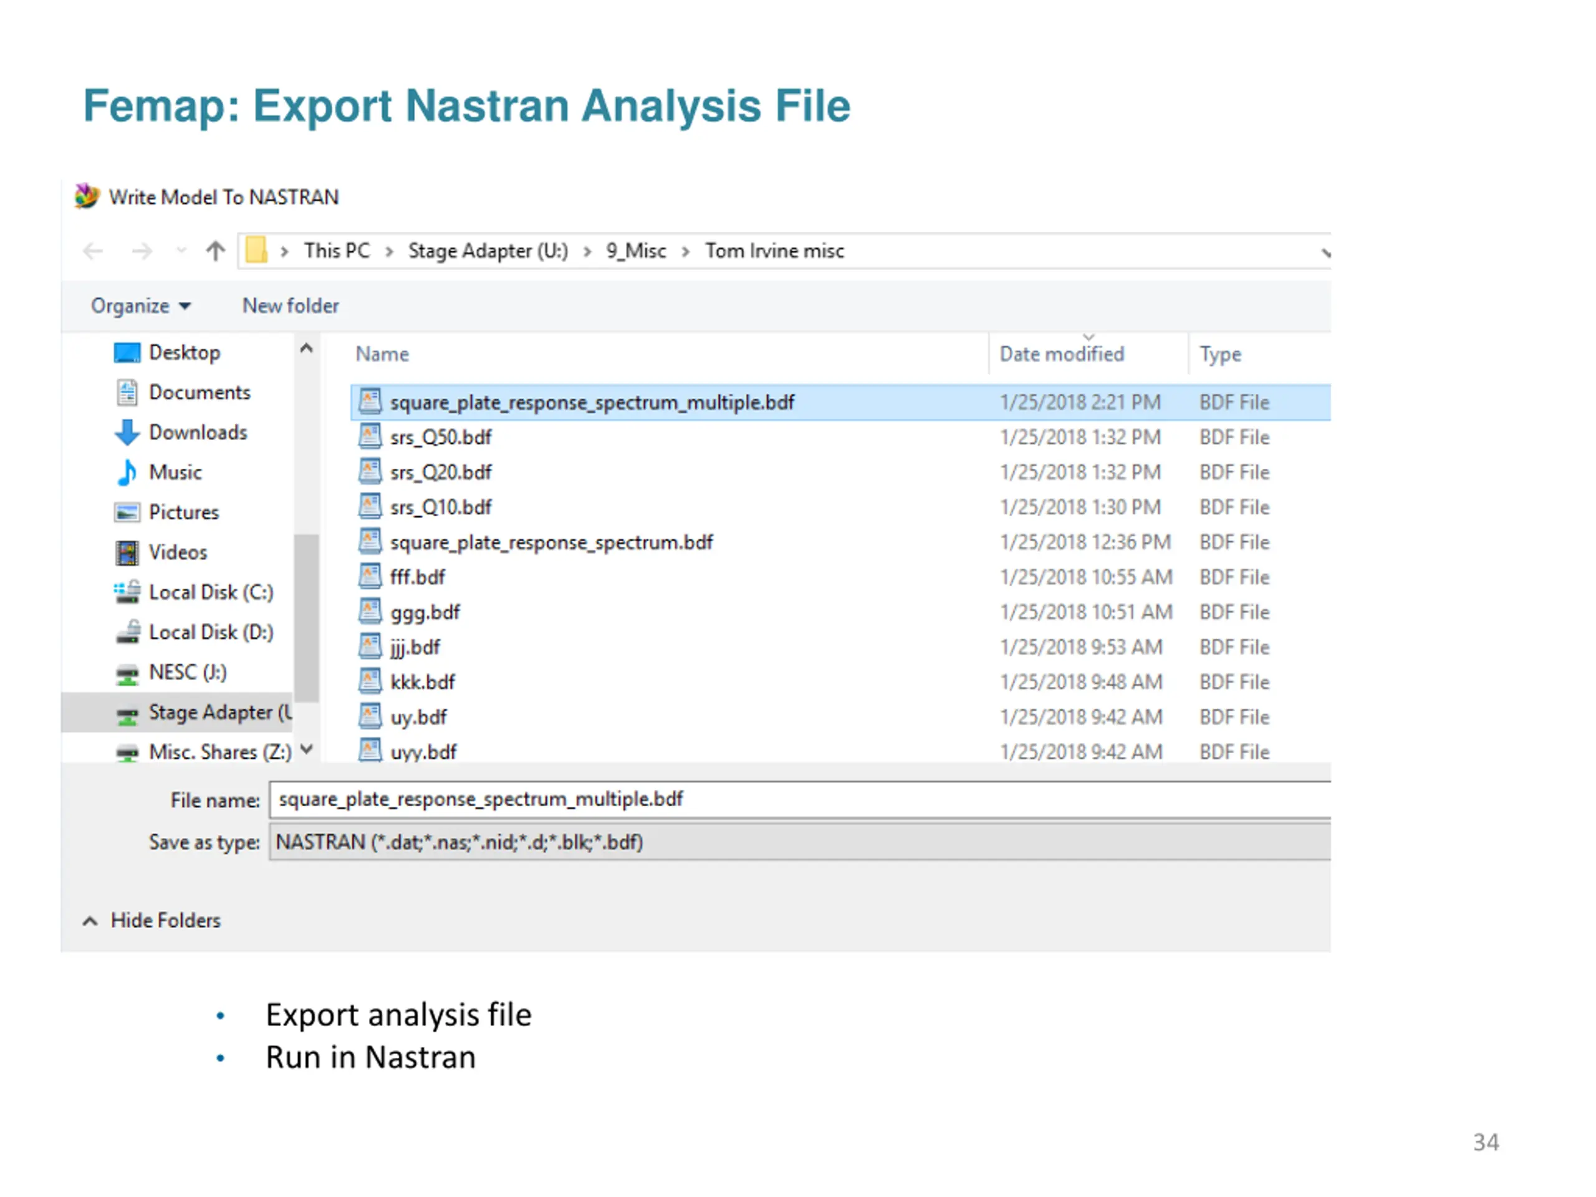This screenshot has height=1197, width=1596.
Task: Select Tom Irvine misc breadcrumb
Action: tap(774, 251)
